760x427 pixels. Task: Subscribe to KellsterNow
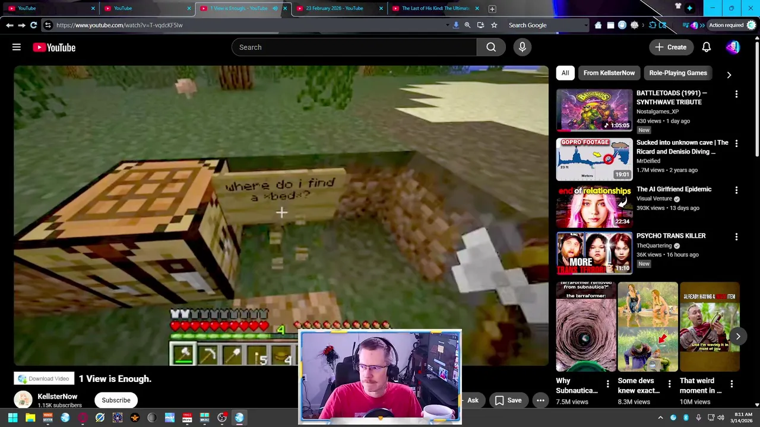116,400
